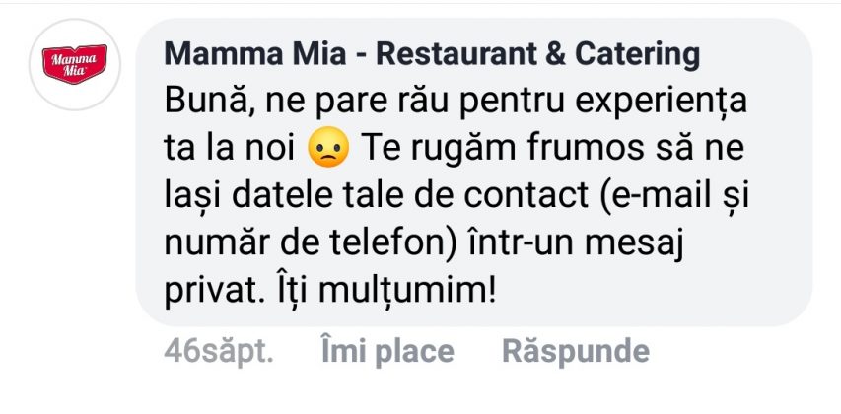Click the word "contact" in the comment
This screenshot has width=841, height=414.
pyautogui.click(x=526, y=196)
